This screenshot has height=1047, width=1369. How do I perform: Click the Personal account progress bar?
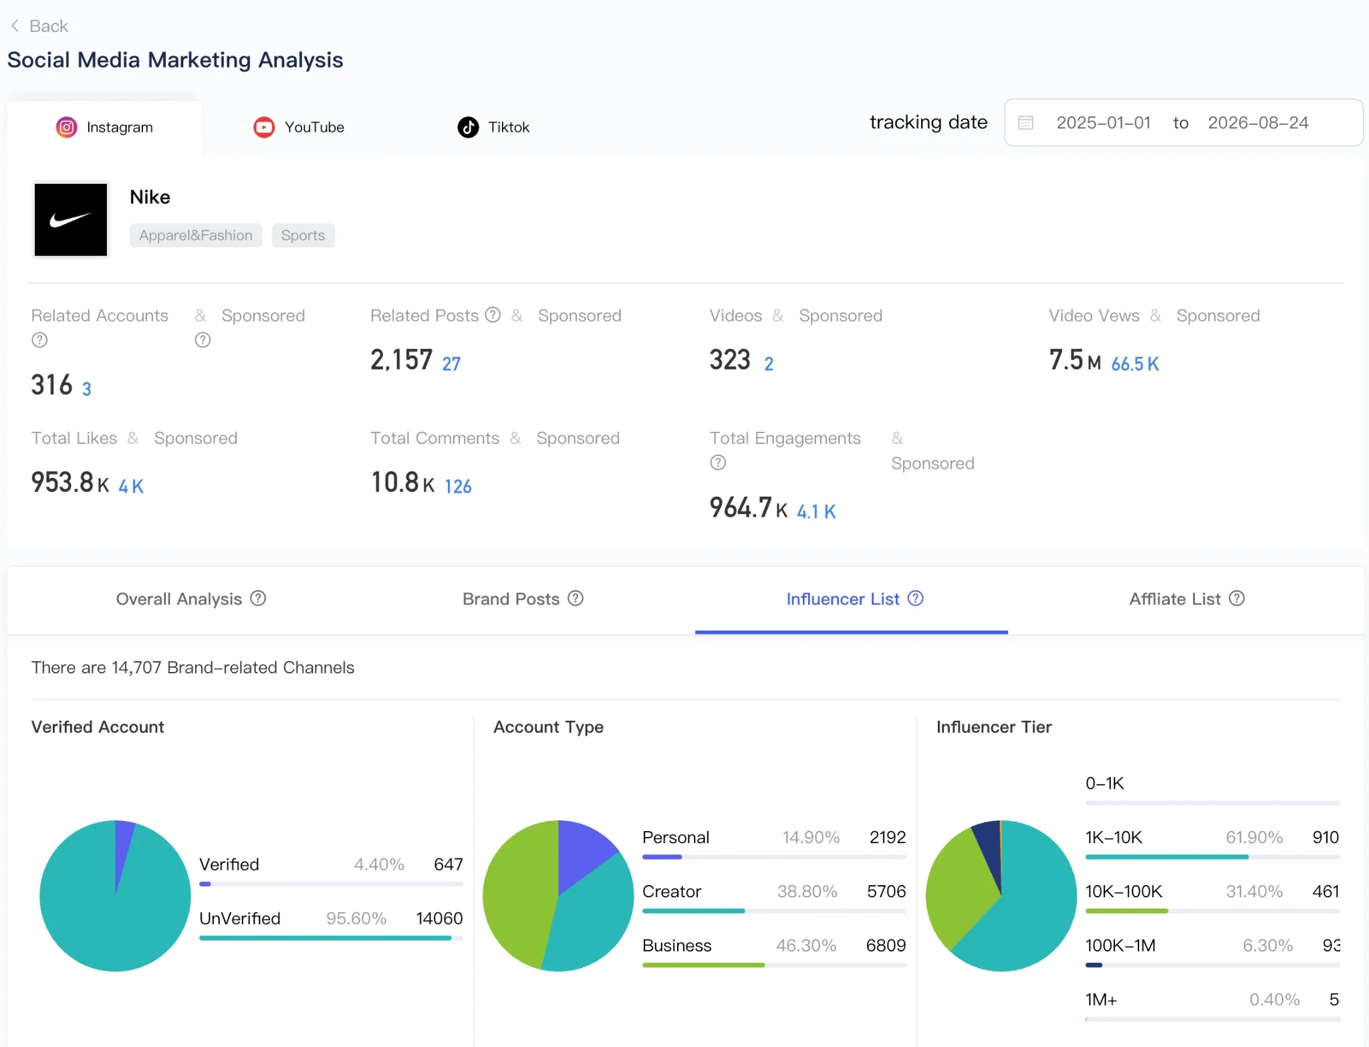(x=774, y=856)
